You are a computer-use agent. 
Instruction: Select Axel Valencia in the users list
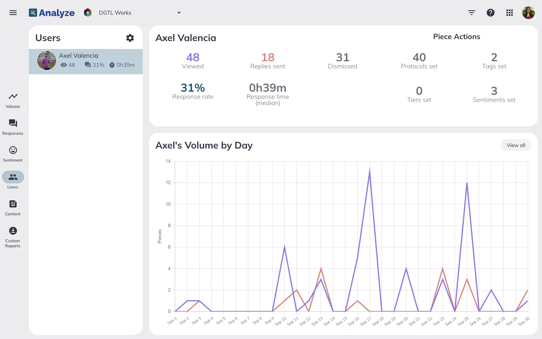click(86, 61)
